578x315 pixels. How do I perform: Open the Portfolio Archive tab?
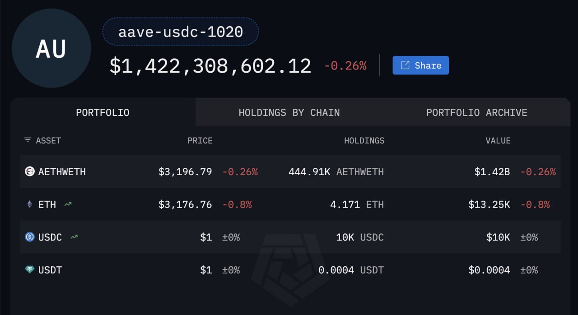coord(476,112)
